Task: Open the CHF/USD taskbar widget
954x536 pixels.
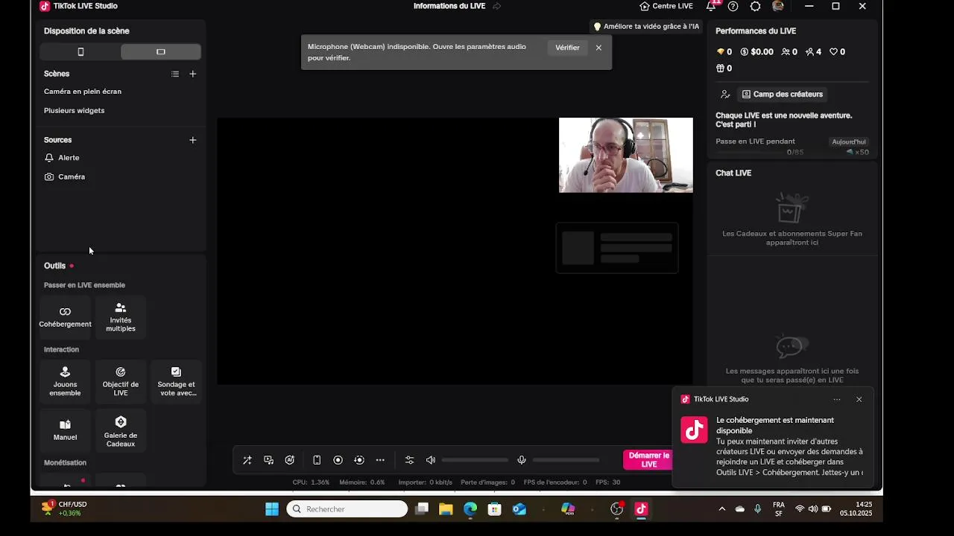Action: [x=65, y=509]
